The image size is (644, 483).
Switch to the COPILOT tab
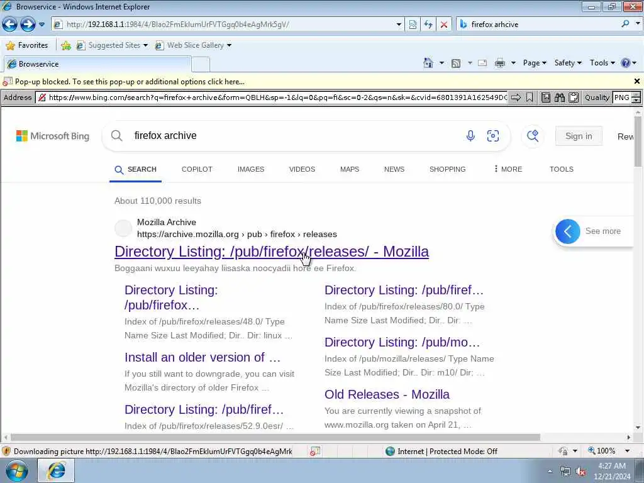[x=197, y=169]
